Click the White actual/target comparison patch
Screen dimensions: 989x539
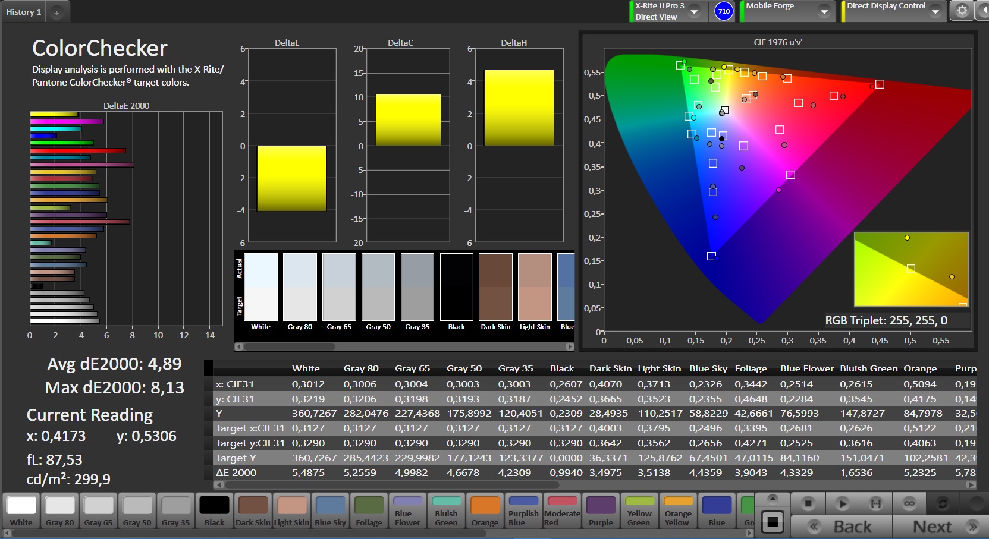click(260, 287)
